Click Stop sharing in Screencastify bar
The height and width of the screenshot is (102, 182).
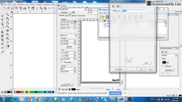click(x=115, y=93)
